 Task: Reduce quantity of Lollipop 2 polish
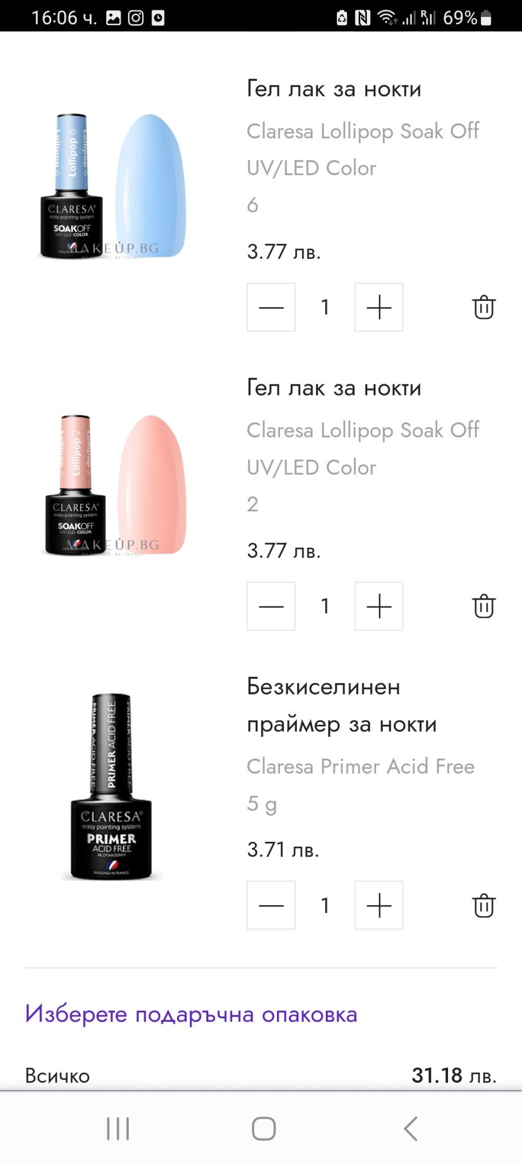(x=271, y=606)
